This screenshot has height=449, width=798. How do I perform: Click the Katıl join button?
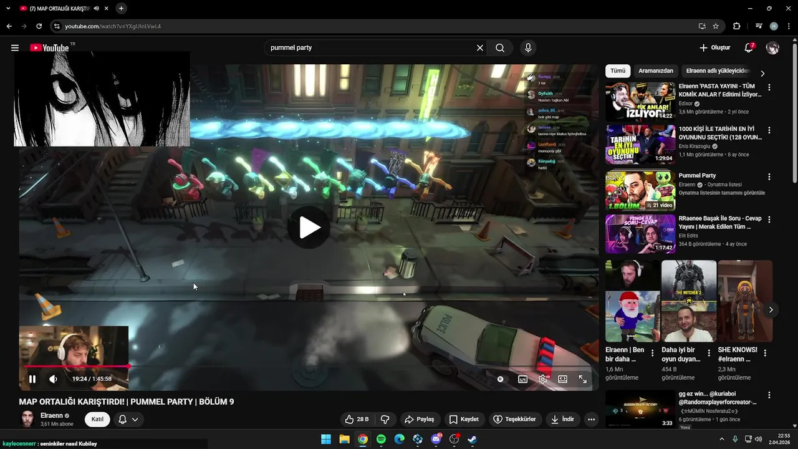(x=97, y=419)
